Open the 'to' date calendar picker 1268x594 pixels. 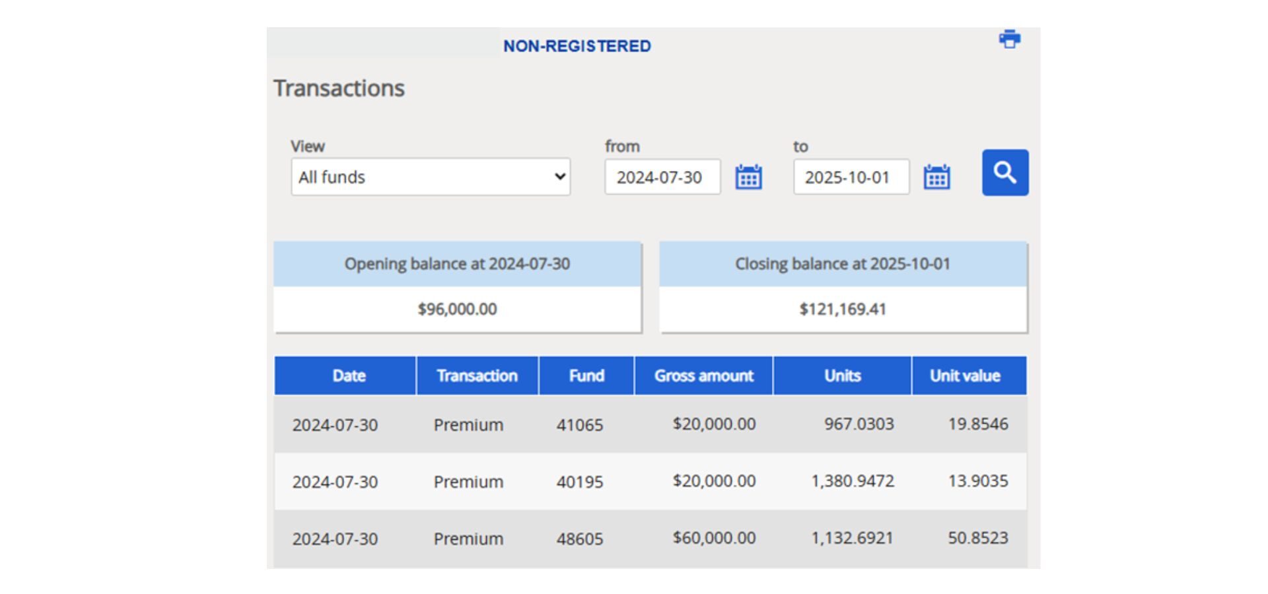pos(936,177)
